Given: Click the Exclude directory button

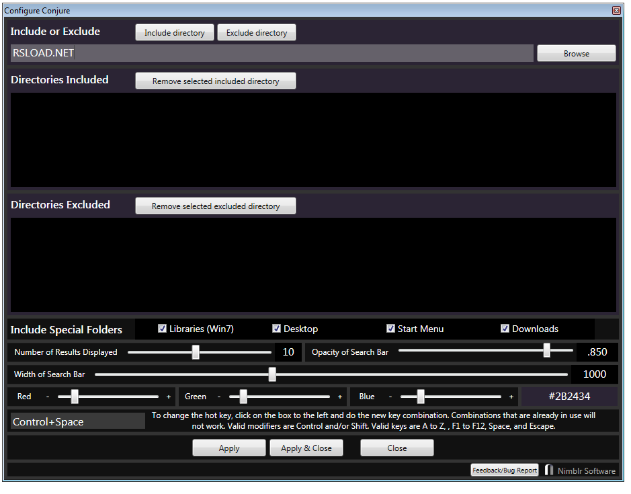Looking at the screenshot, I should pos(257,33).
